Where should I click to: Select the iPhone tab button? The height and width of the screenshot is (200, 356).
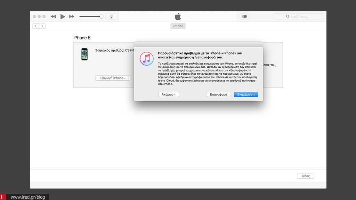(178, 26)
